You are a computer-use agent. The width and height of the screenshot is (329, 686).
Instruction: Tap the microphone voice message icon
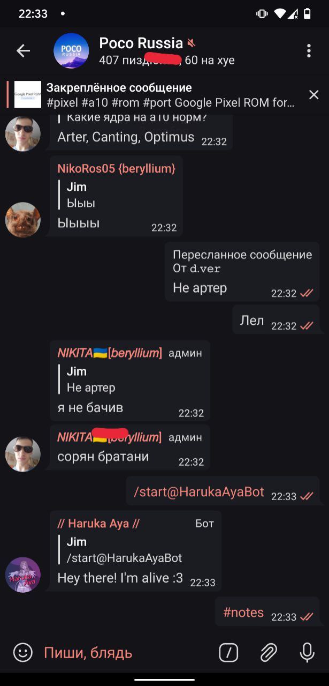tap(307, 652)
